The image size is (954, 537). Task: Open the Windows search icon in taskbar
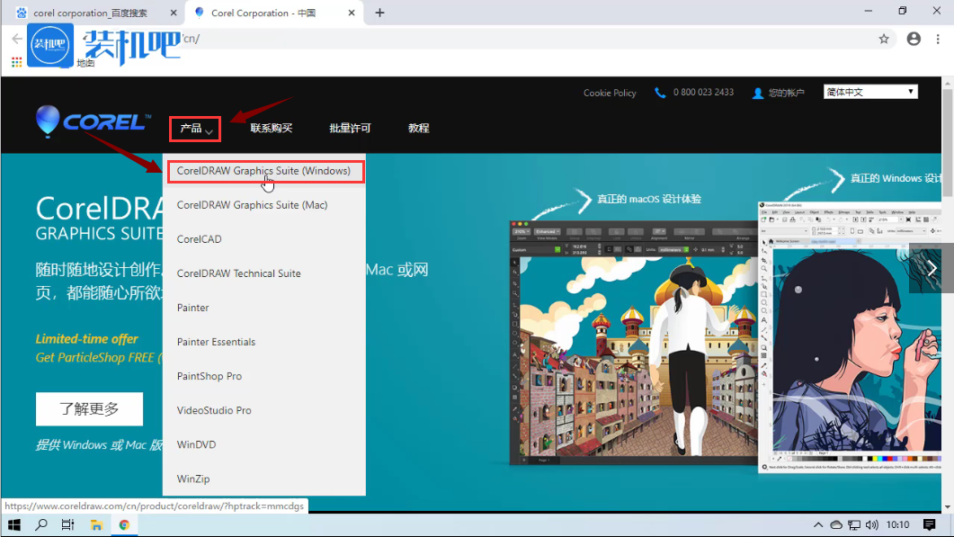click(41, 524)
